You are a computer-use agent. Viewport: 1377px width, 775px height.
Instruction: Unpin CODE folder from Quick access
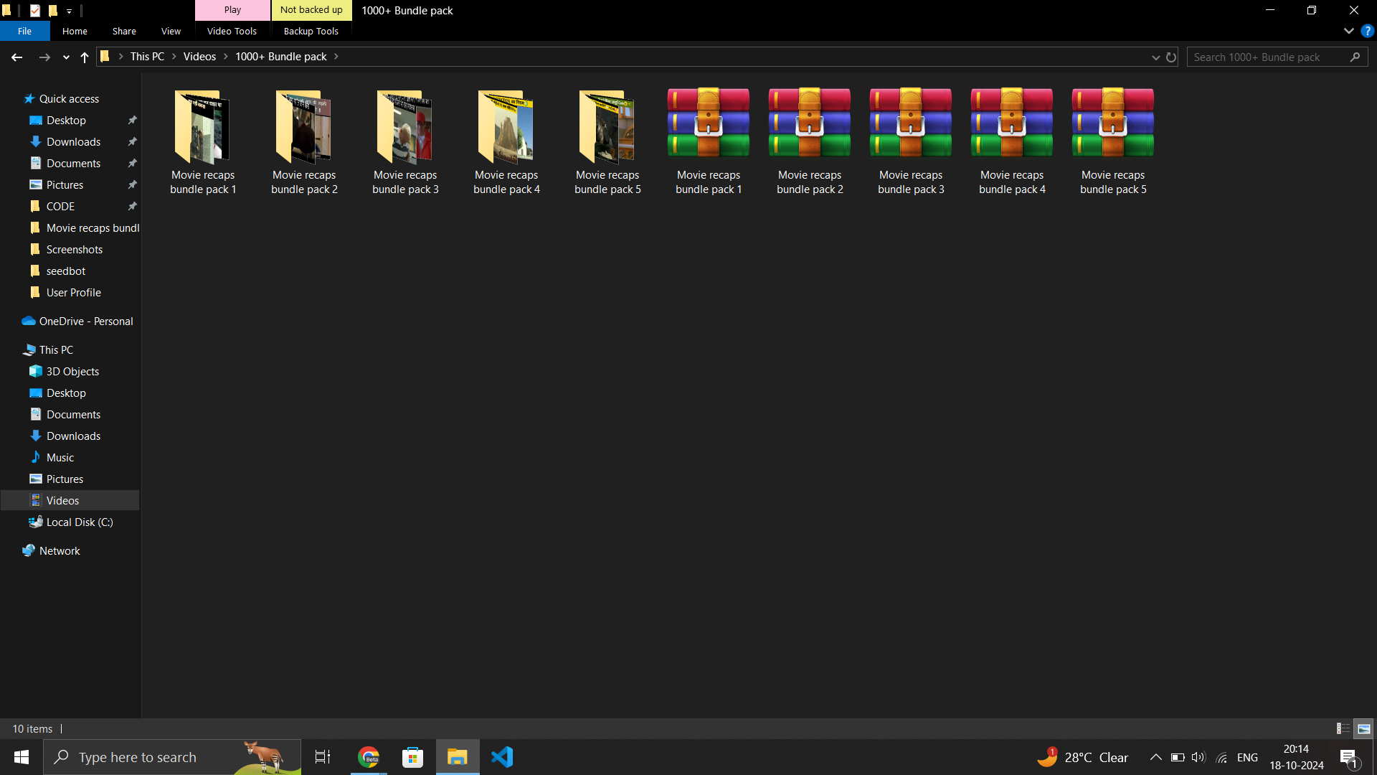click(132, 207)
